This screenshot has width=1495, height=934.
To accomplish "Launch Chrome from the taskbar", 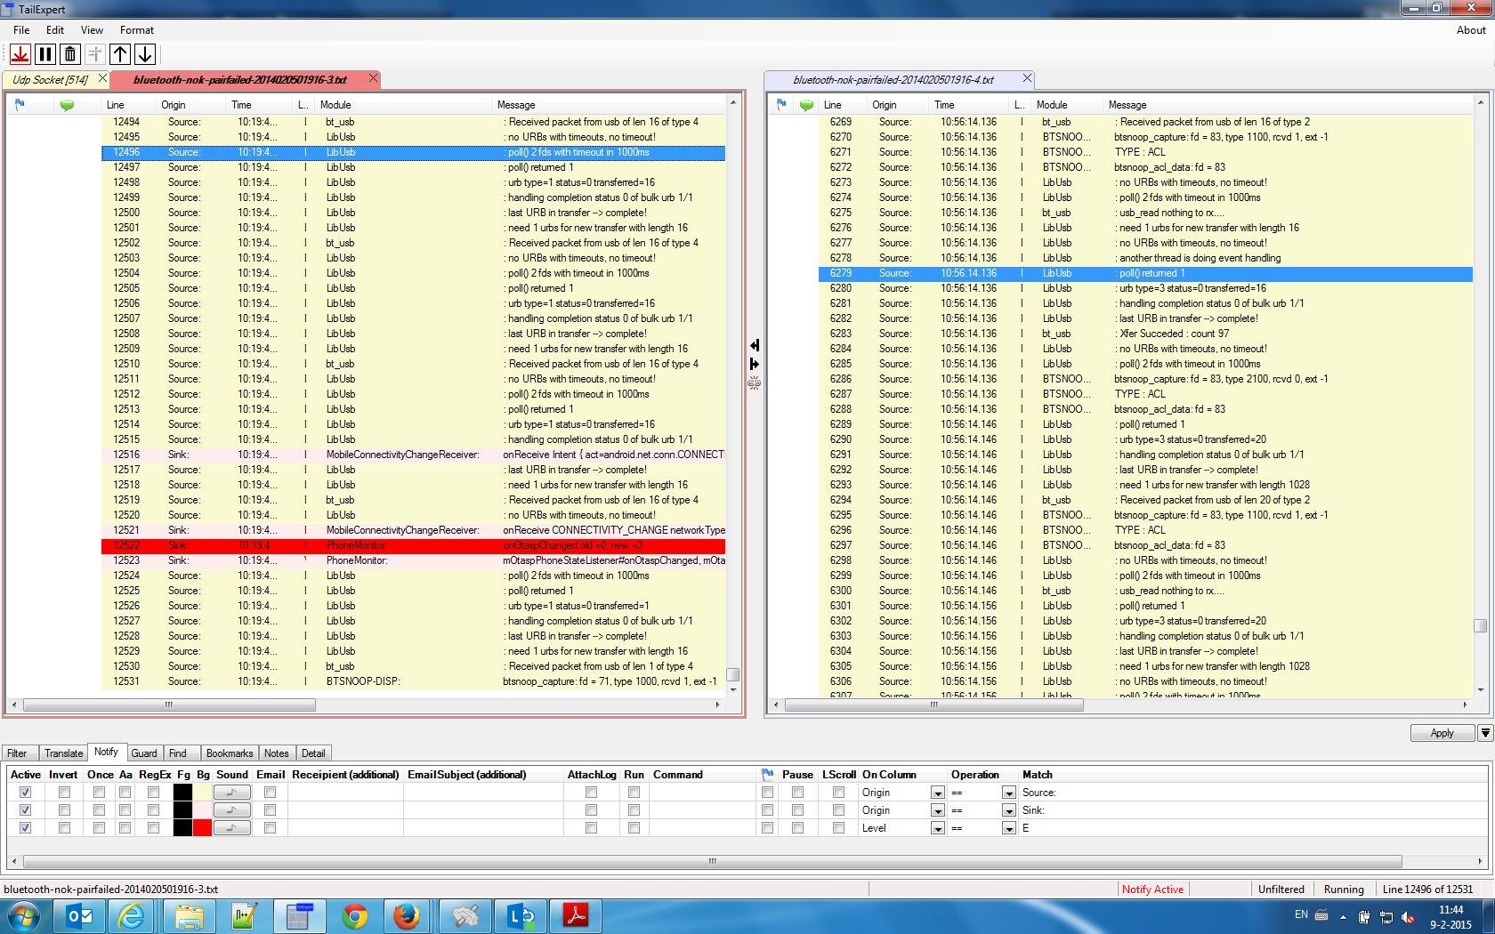I will tap(354, 915).
